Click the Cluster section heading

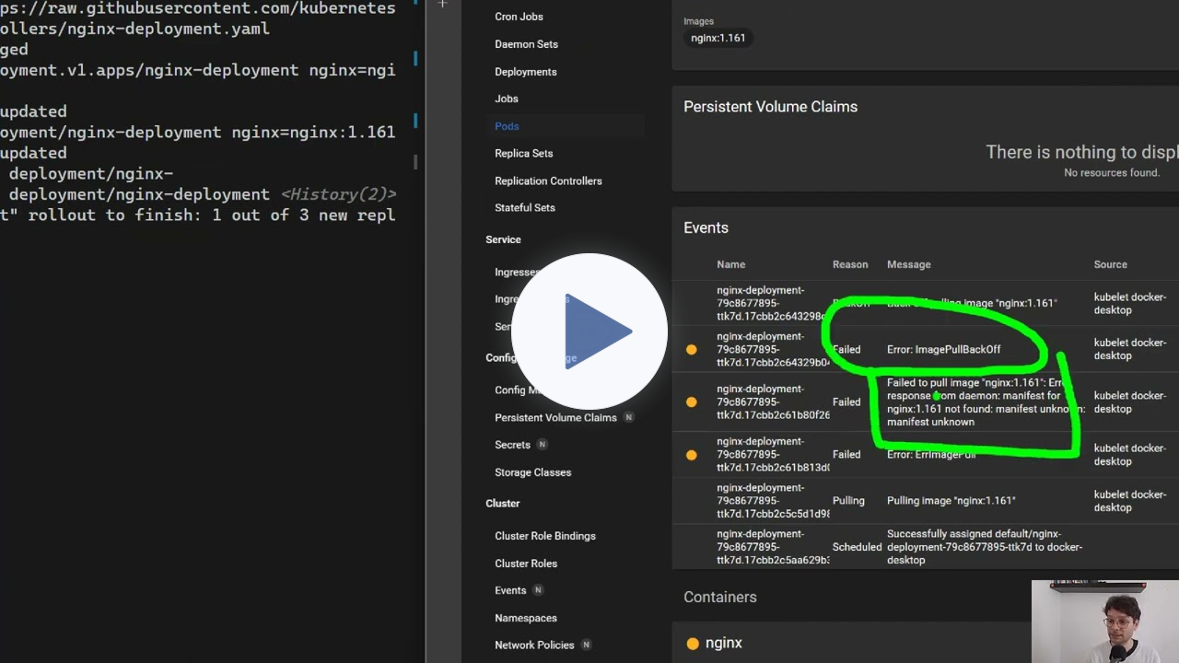click(503, 504)
